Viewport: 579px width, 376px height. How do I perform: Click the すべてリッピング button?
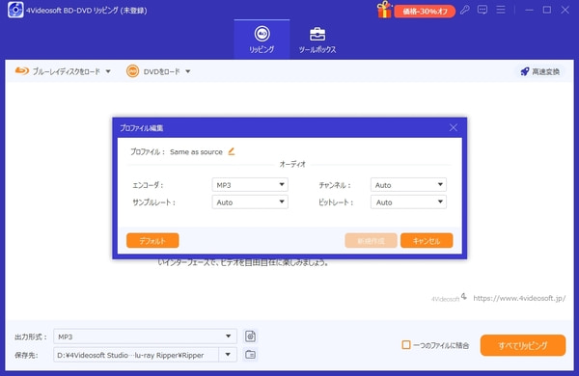(x=523, y=345)
